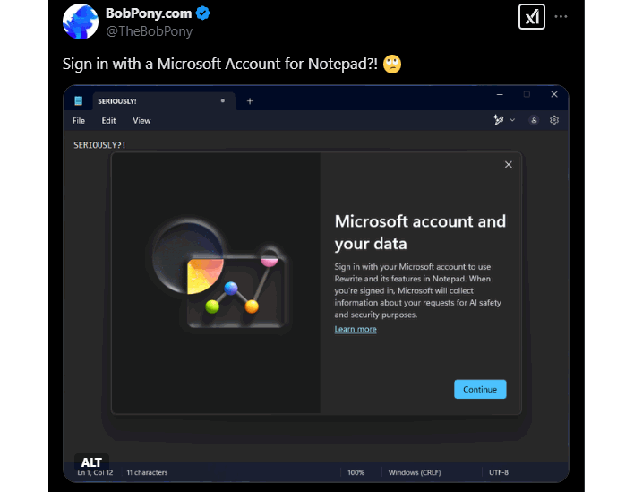Show image description via ALT badge

[91, 463]
